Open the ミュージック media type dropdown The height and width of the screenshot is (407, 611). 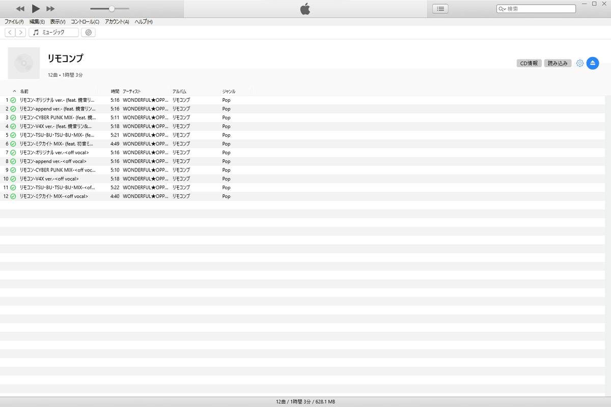[x=53, y=33]
